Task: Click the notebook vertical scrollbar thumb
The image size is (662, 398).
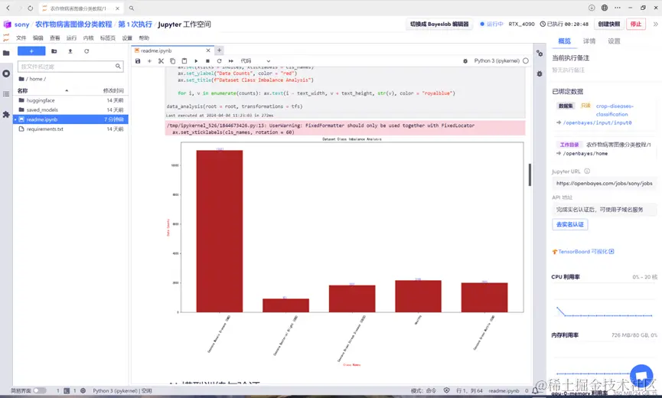Action: pos(530,175)
